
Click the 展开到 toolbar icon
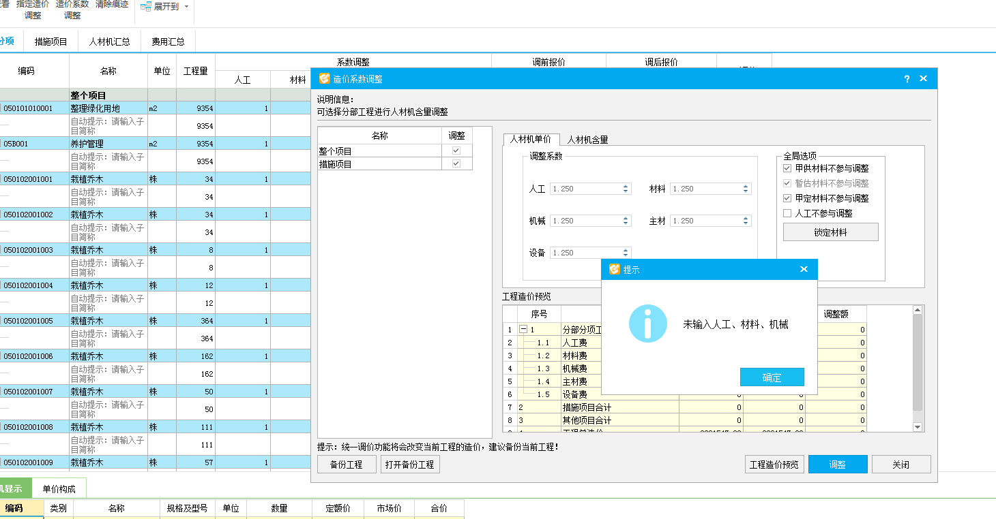pyautogui.click(x=146, y=6)
